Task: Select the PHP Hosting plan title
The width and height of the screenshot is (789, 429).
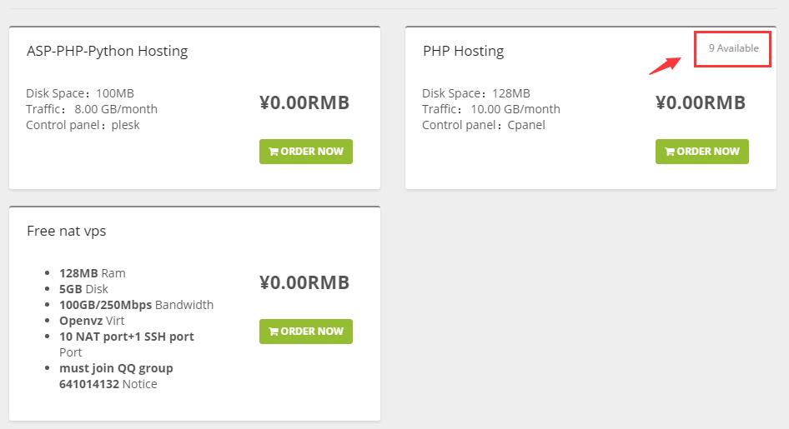Action: (x=463, y=51)
